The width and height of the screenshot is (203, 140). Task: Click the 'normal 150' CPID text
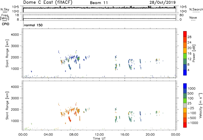33,25
